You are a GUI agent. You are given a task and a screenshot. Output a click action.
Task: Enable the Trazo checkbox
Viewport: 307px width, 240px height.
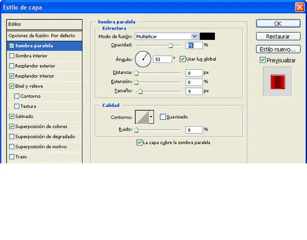point(12,157)
